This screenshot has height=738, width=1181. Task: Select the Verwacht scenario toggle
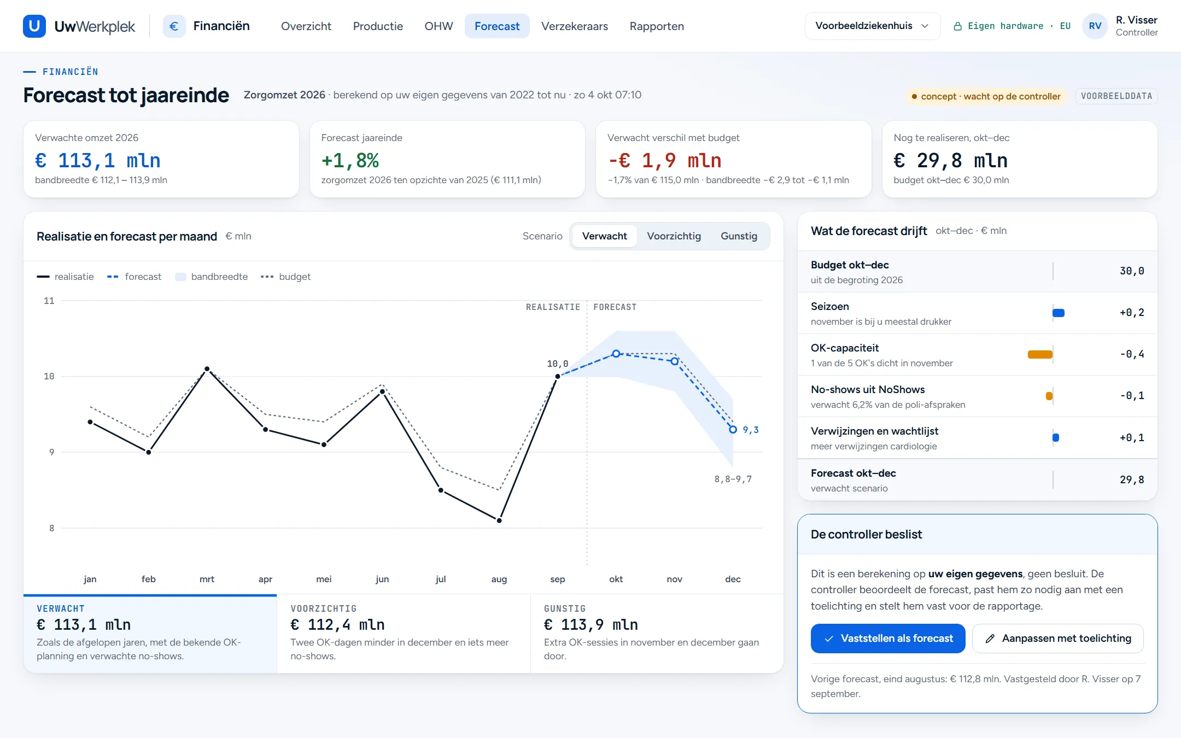pyautogui.click(x=604, y=236)
